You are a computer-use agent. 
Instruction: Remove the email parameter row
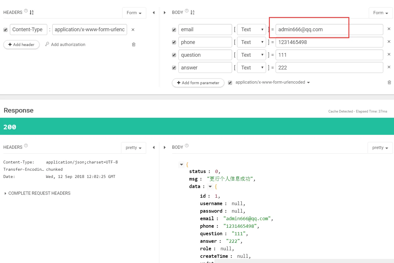389,29
